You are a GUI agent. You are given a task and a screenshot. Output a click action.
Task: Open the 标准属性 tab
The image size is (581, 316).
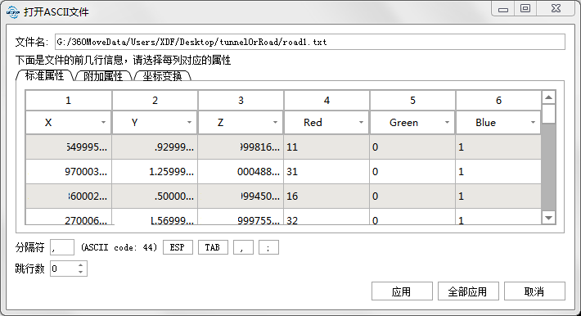pyautogui.click(x=45, y=75)
